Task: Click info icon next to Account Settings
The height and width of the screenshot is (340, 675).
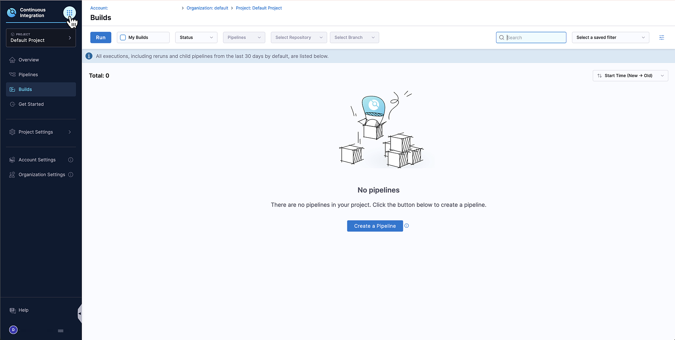Action: (71, 160)
